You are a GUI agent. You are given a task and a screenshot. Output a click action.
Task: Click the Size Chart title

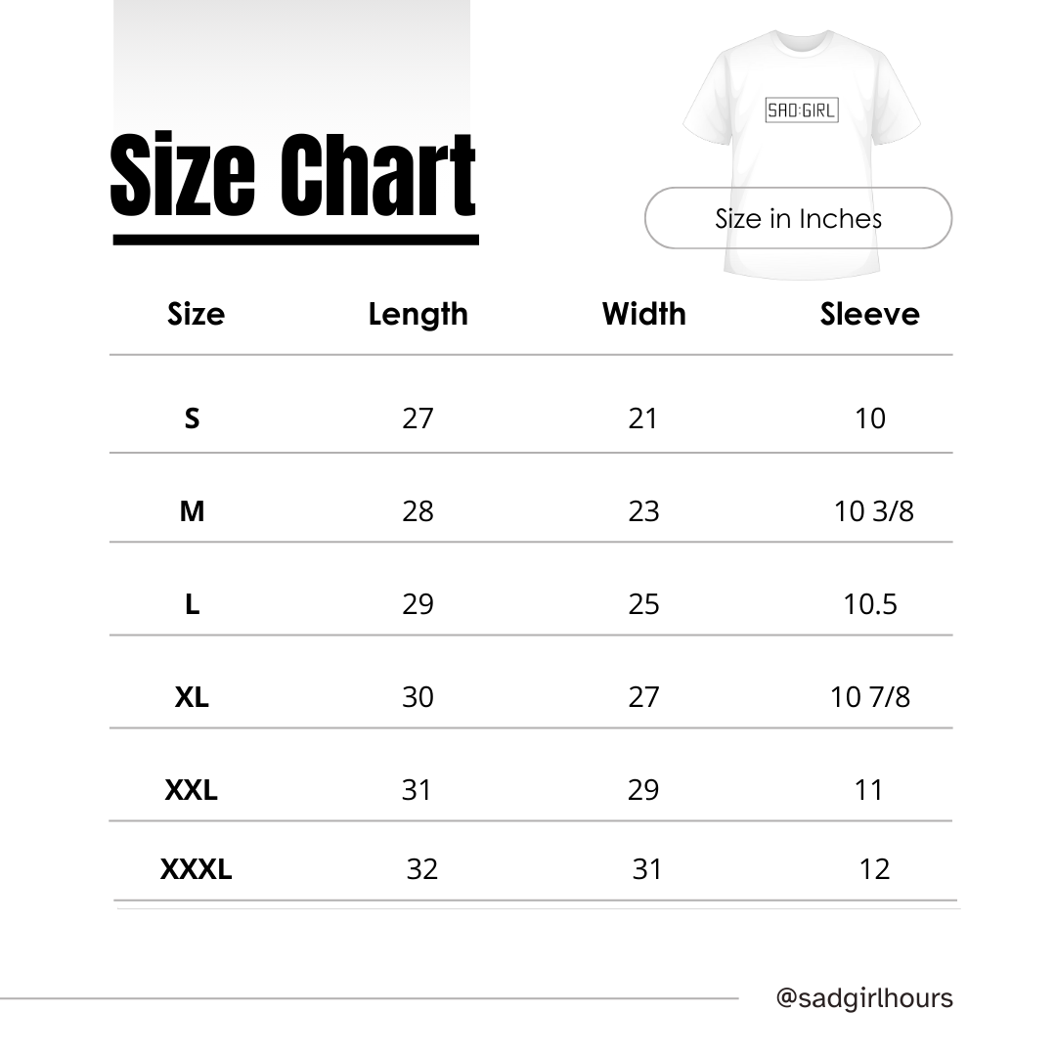coord(293,176)
